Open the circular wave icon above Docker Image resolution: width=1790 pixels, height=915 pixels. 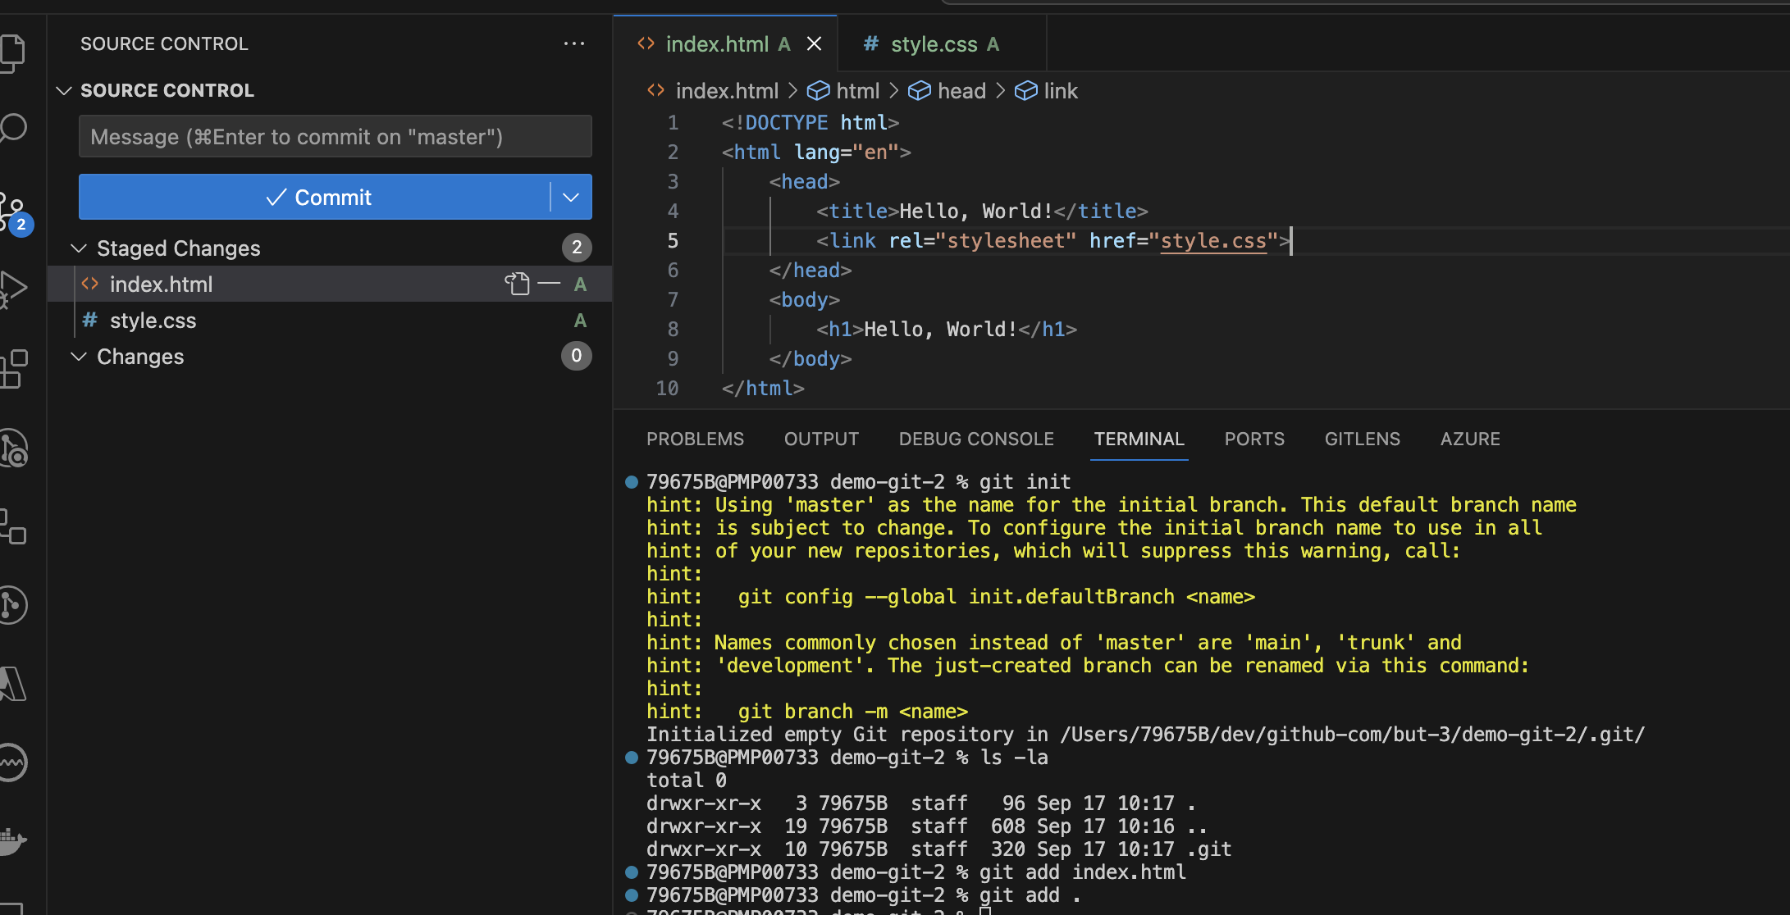[11, 762]
